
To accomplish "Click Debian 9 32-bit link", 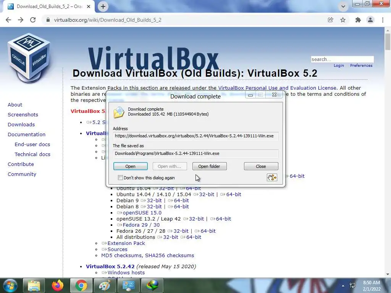I will pyautogui.click(x=154, y=201).
